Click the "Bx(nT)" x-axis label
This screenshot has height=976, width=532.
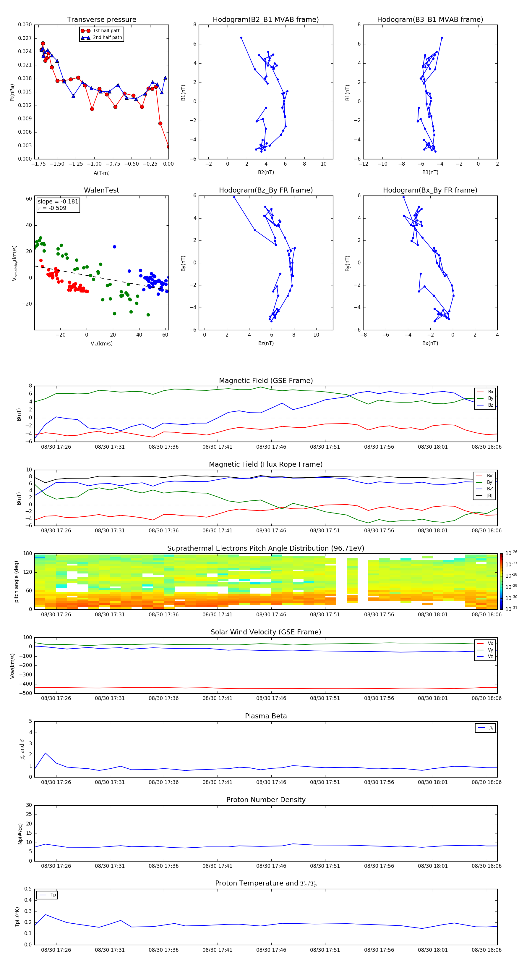(x=430, y=343)
